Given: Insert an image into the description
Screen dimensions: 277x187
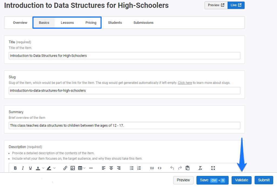Looking at the screenshot, I should click(x=73, y=168).
